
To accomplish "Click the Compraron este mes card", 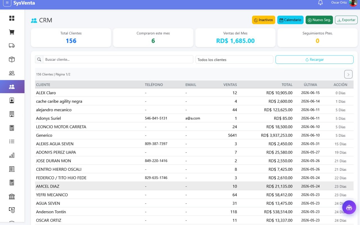I will 153,38.
